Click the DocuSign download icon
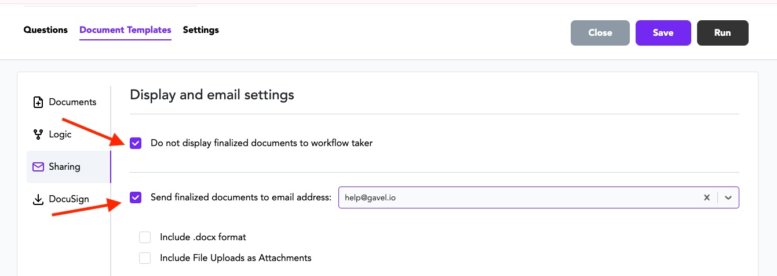The width and height of the screenshot is (777, 276). click(38, 200)
